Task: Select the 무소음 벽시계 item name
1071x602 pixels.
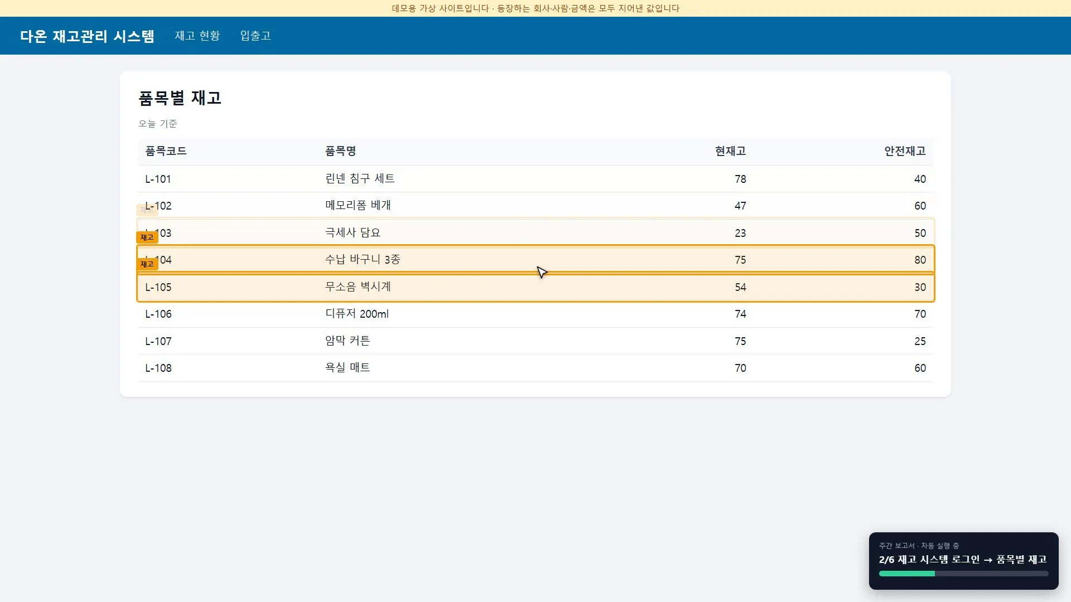Action: tap(358, 287)
